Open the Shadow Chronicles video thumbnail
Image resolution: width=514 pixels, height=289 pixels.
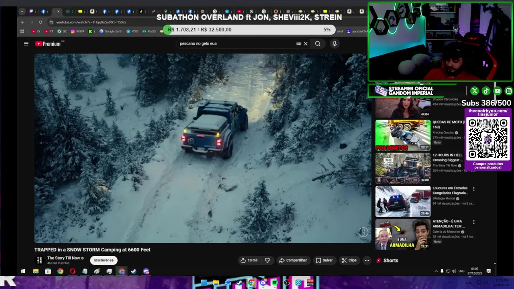point(403,108)
